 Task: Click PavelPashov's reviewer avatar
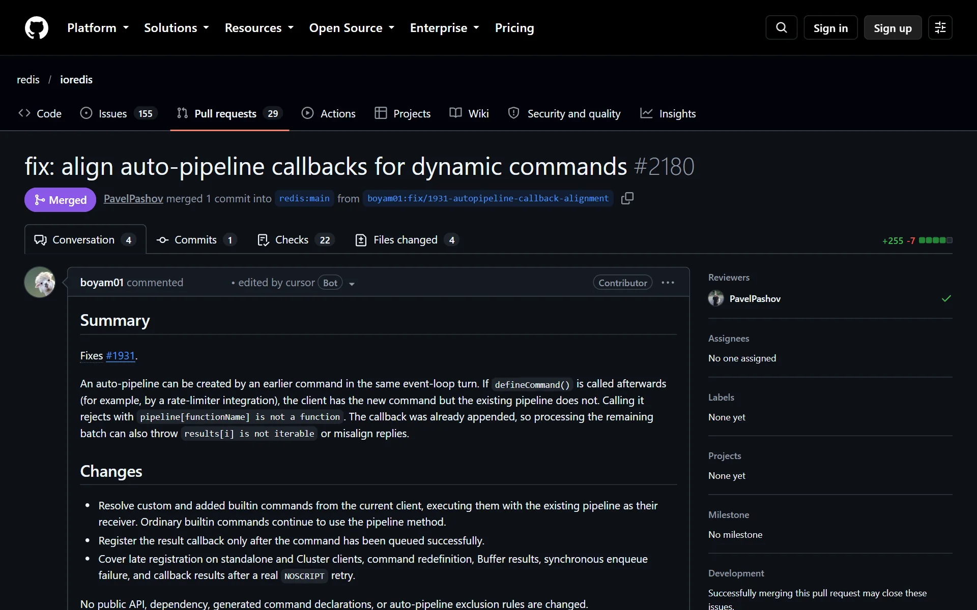pyautogui.click(x=716, y=298)
